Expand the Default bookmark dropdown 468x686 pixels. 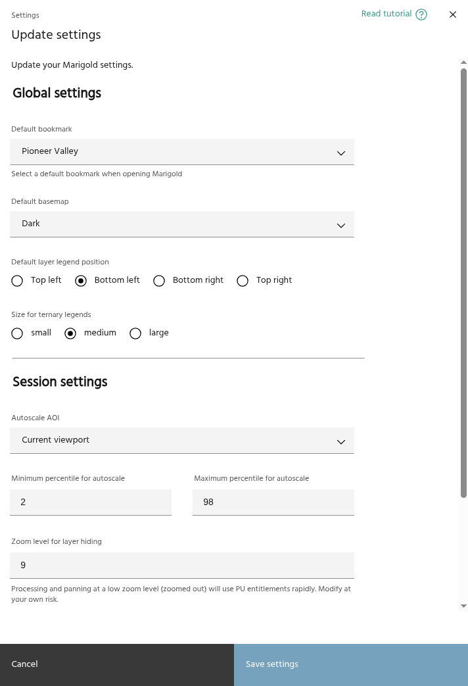tap(182, 152)
